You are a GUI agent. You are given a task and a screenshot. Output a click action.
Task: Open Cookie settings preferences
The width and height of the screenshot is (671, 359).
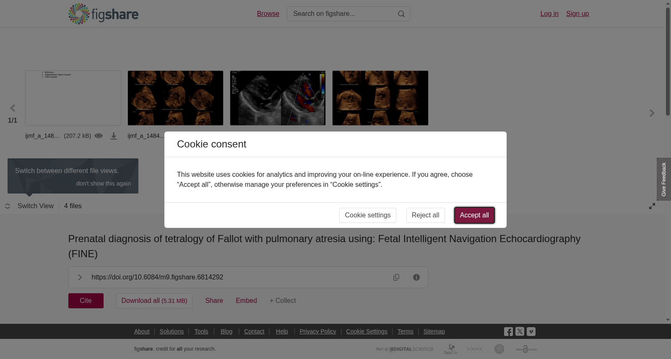coord(368,215)
